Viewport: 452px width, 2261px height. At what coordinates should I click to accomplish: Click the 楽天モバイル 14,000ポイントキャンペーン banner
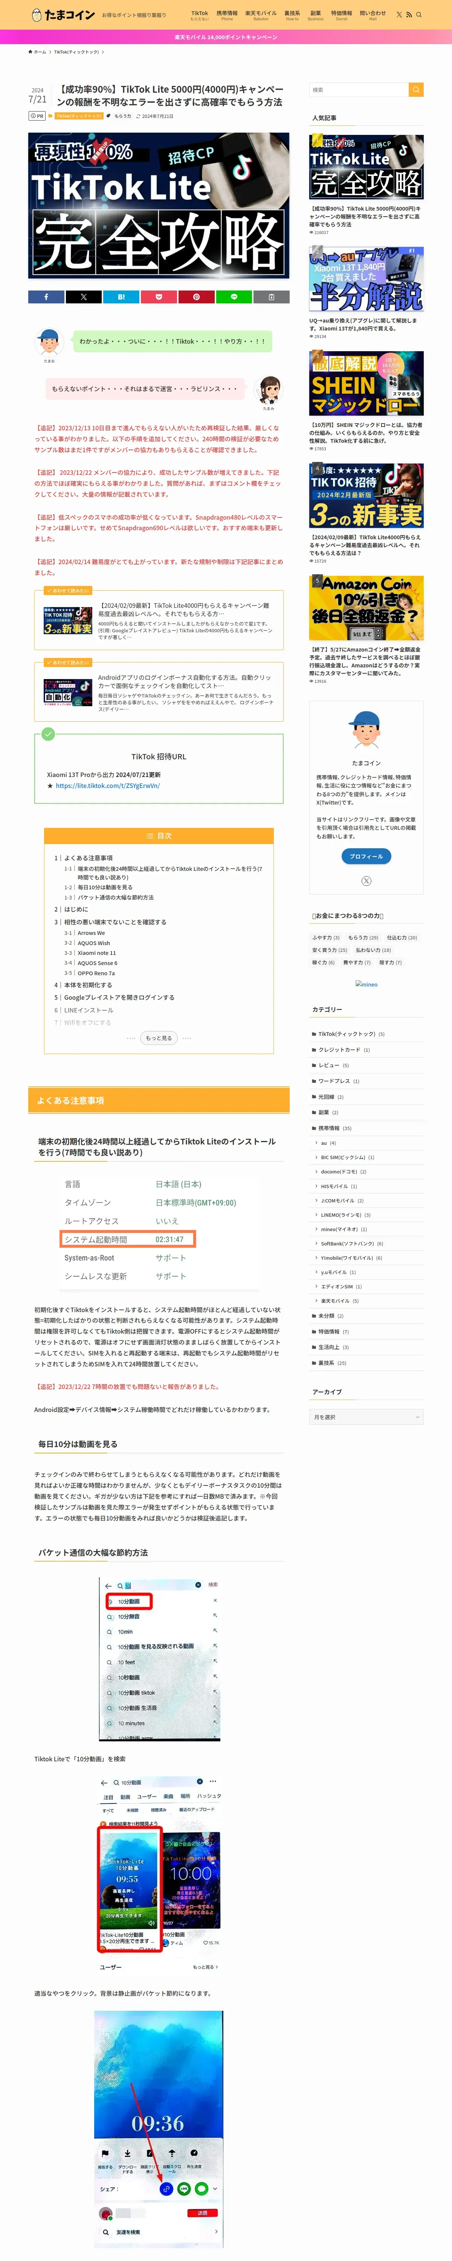pyautogui.click(x=226, y=37)
